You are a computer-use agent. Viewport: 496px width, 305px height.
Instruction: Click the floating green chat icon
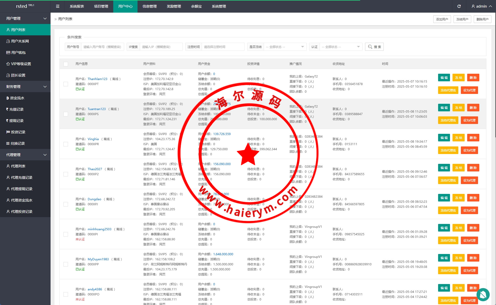[x=483, y=294]
